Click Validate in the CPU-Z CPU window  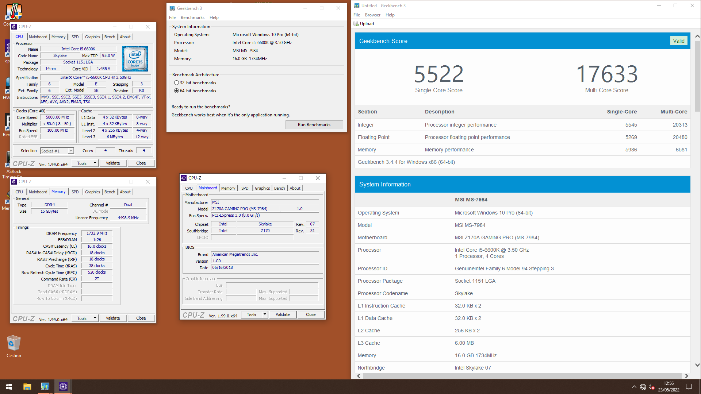[113, 163]
